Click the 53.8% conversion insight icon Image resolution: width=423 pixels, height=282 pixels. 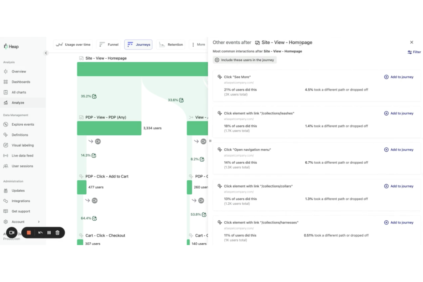point(204,215)
